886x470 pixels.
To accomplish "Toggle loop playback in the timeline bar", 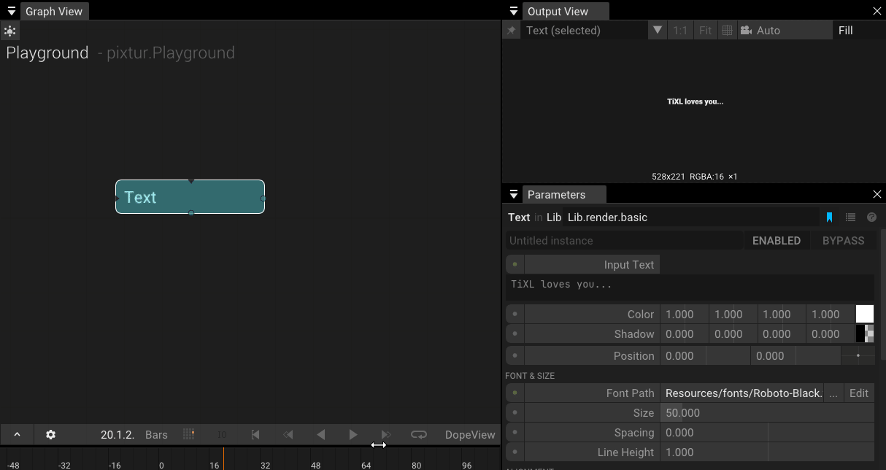I will 418,434.
